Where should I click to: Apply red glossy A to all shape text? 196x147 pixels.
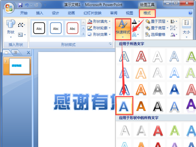158,131
